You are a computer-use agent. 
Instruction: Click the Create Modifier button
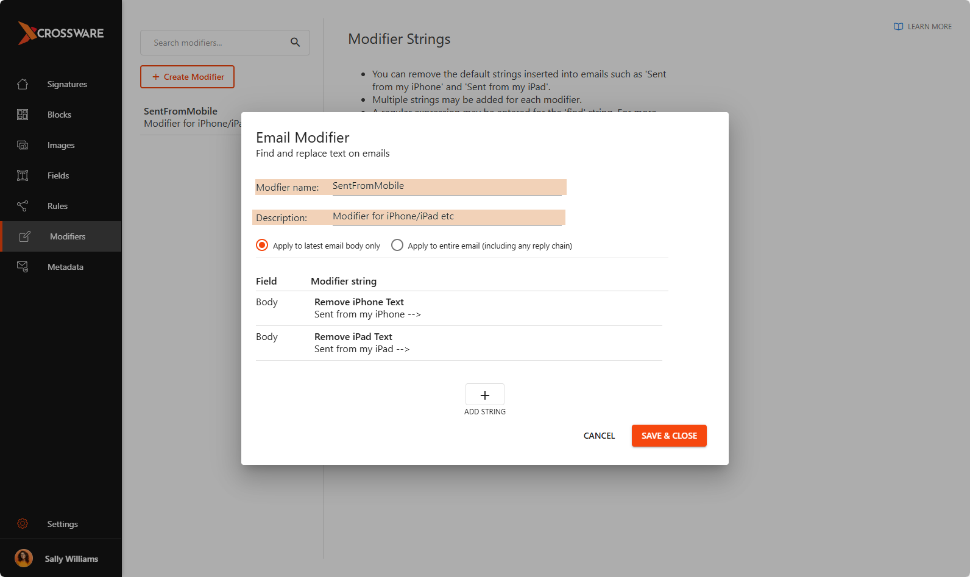pyautogui.click(x=187, y=77)
